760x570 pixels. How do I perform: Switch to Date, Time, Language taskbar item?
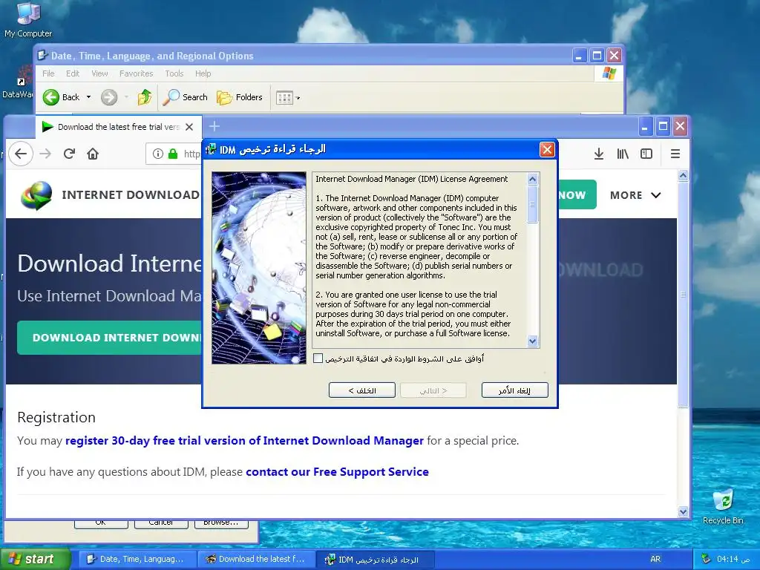click(x=137, y=560)
